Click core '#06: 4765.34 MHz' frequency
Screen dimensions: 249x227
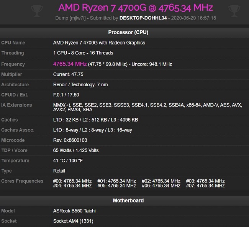pyautogui.click(x=161, y=186)
